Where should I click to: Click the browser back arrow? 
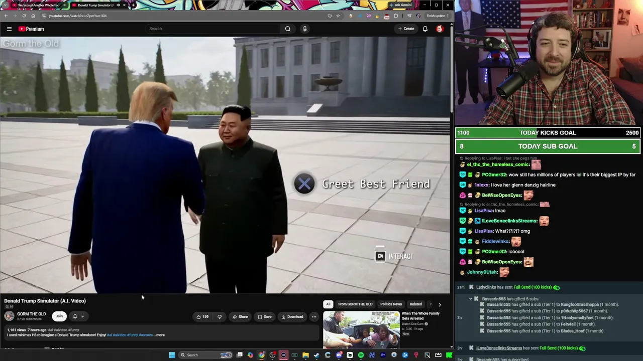[x=6, y=16]
